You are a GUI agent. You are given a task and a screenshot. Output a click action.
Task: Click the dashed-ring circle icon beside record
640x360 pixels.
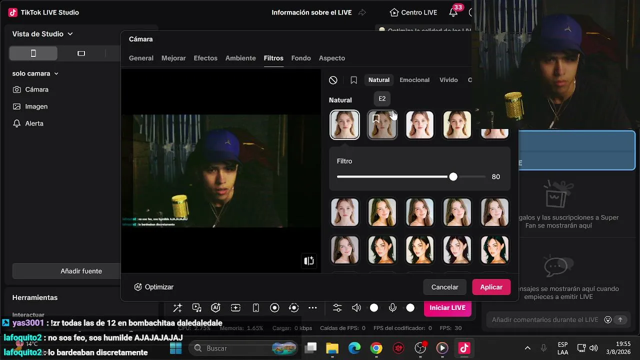tap(294, 308)
